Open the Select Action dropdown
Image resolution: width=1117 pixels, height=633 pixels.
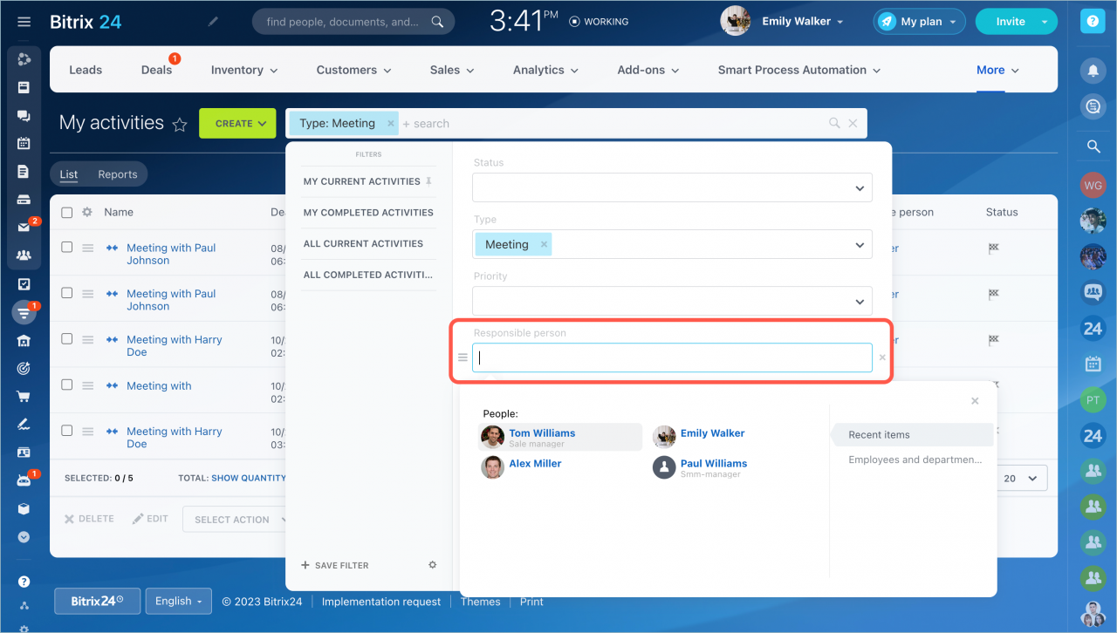[x=236, y=520]
